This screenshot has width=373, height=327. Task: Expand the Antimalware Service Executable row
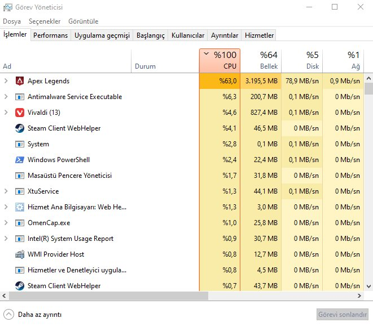(6, 97)
